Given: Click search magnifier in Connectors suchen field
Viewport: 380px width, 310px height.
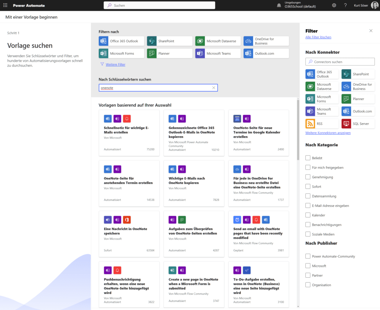Looking at the screenshot, I should coord(311,62).
